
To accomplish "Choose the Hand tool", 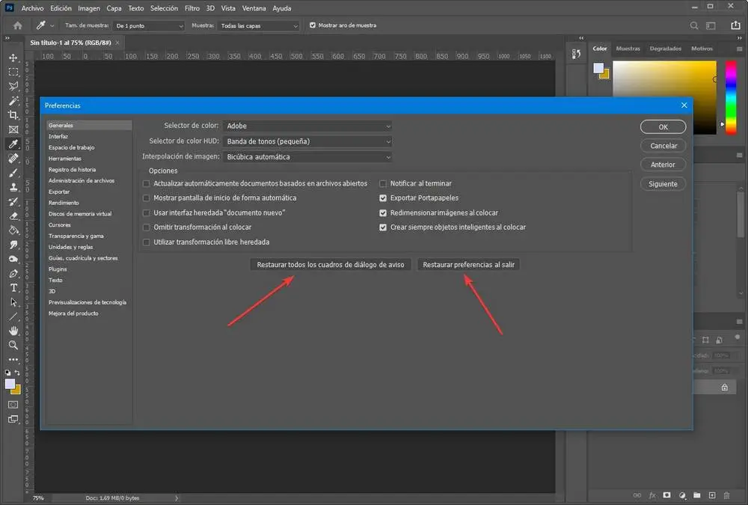I will point(13,331).
